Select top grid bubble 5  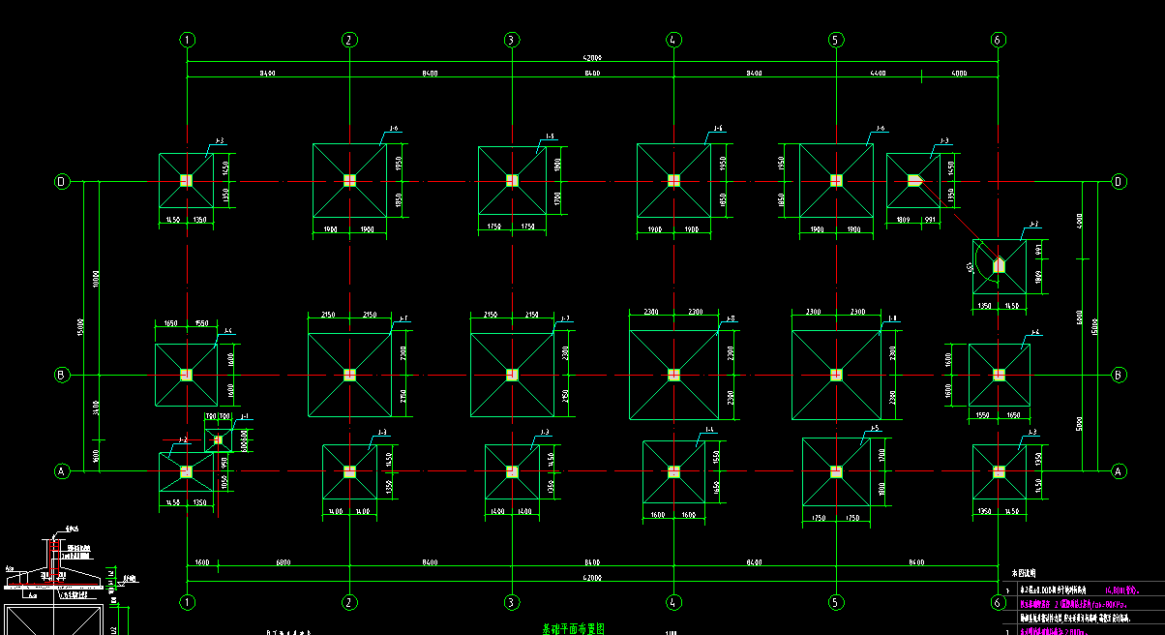tap(835, 40)
